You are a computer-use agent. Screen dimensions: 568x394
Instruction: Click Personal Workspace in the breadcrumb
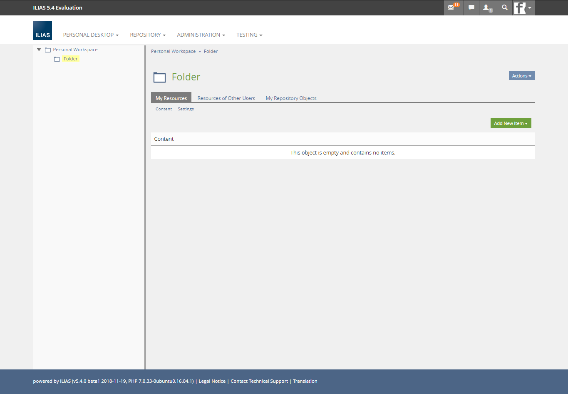[x=173, y=51]
